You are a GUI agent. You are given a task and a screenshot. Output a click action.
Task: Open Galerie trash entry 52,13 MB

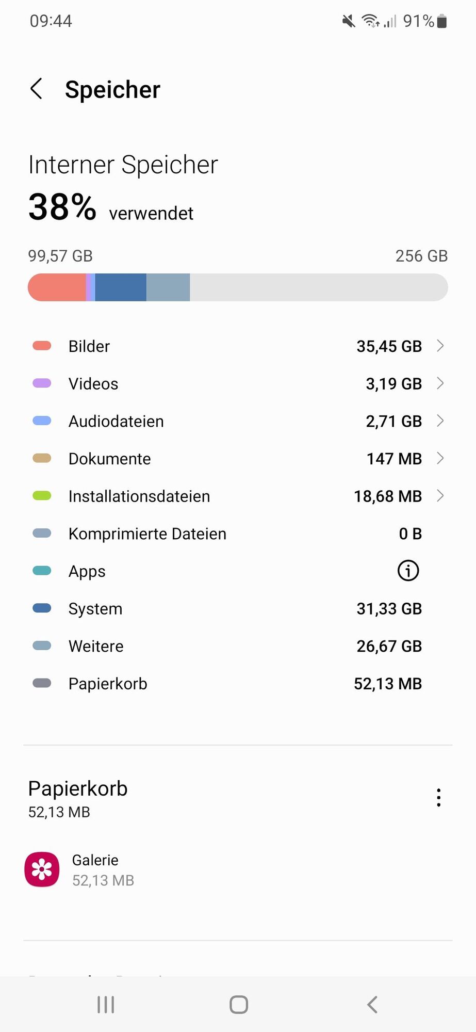click(238, 869)
